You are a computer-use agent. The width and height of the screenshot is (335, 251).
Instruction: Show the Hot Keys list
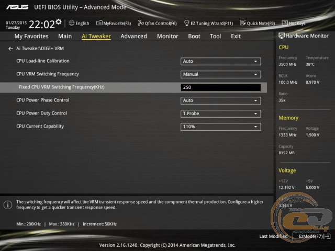[294, 23]
